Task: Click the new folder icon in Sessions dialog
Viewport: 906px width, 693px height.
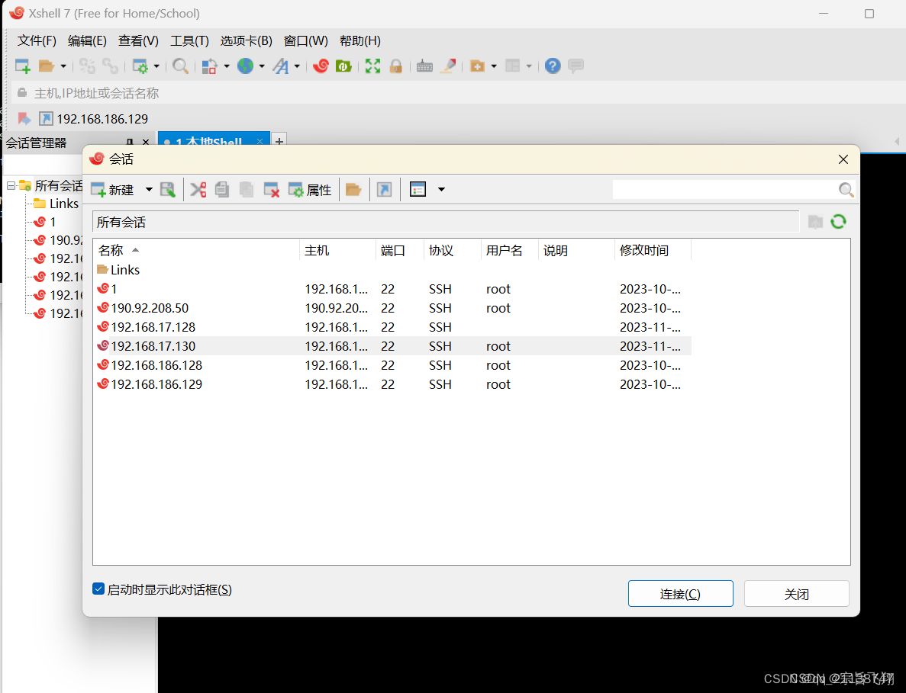Action: click(x=353, y=189)
